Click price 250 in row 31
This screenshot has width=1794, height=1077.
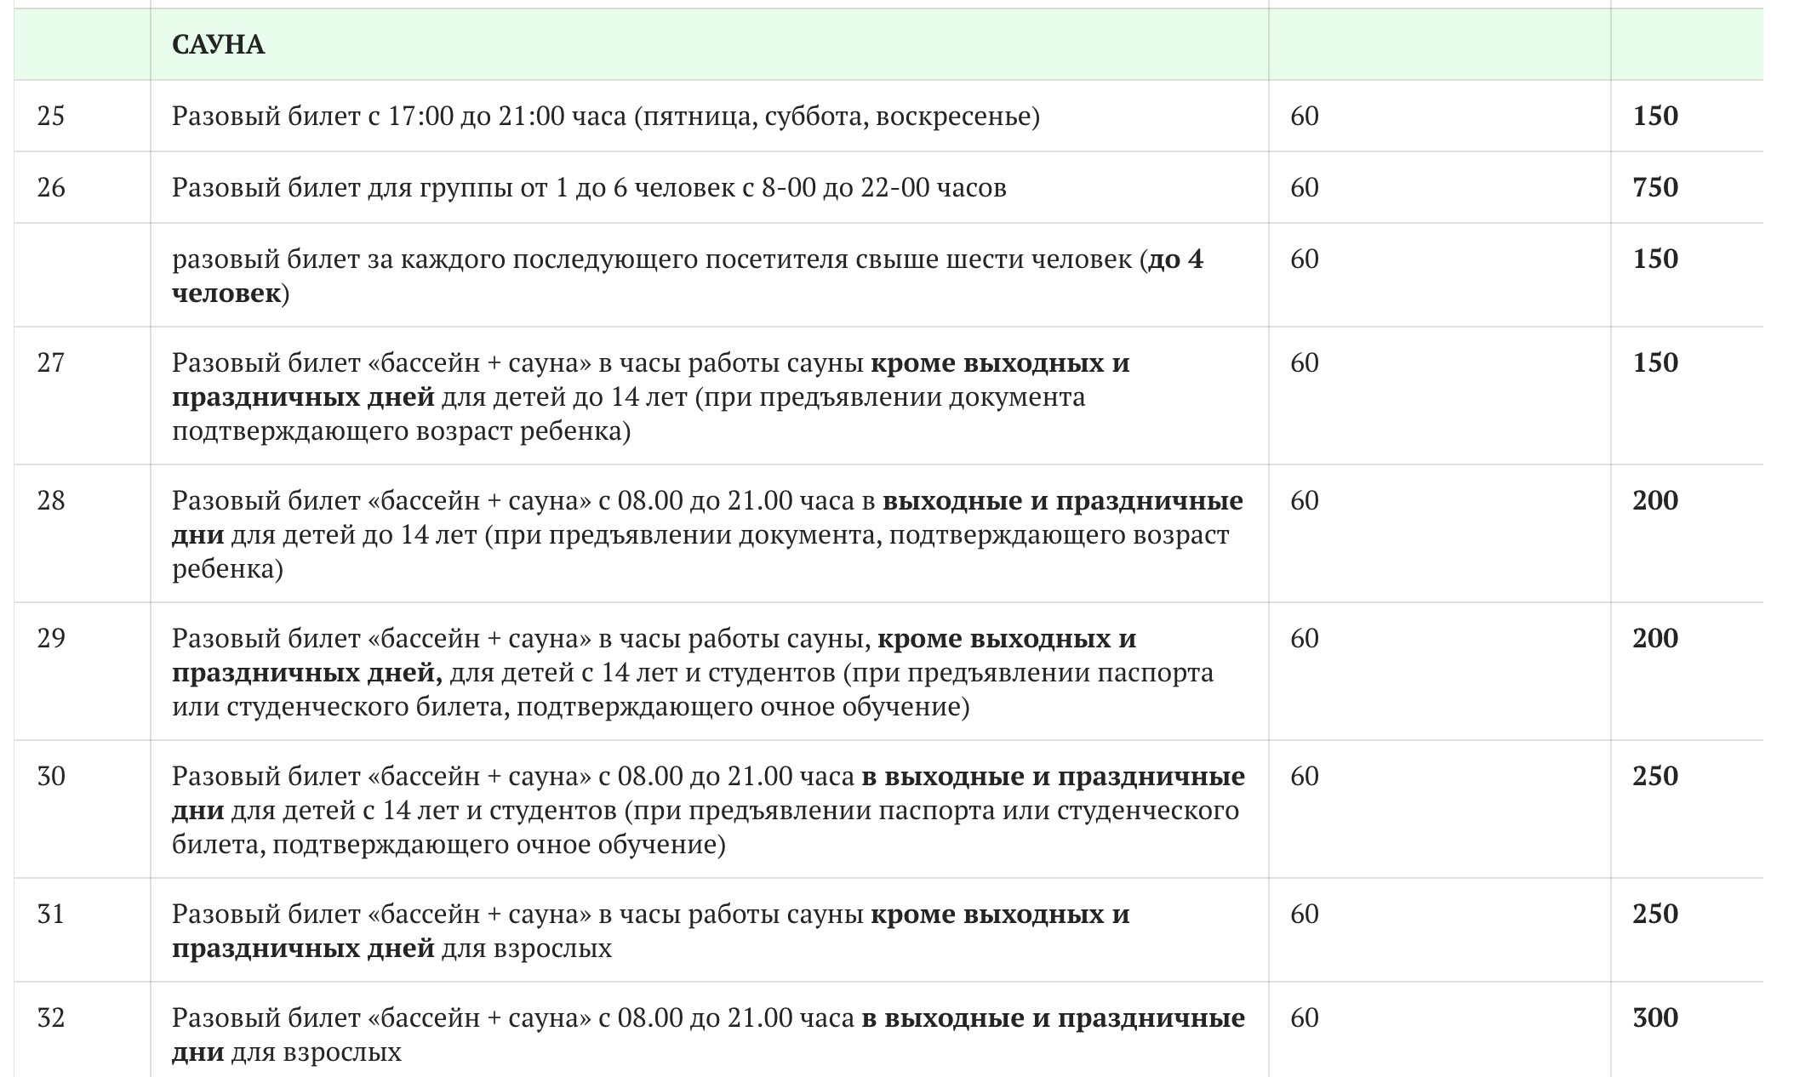pos(1655,914)
